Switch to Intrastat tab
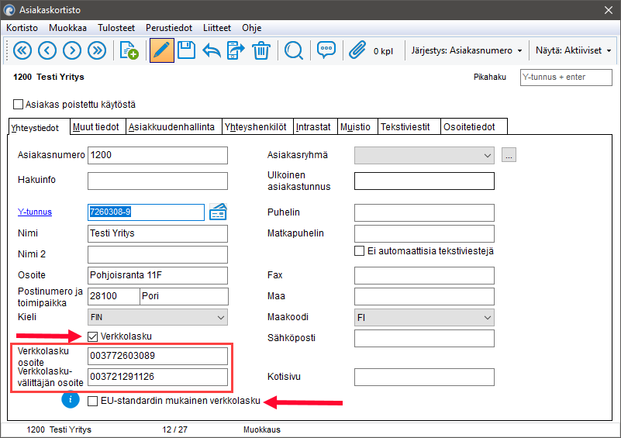Viewport: 621px width, 438px height. [x=316, y=126]
